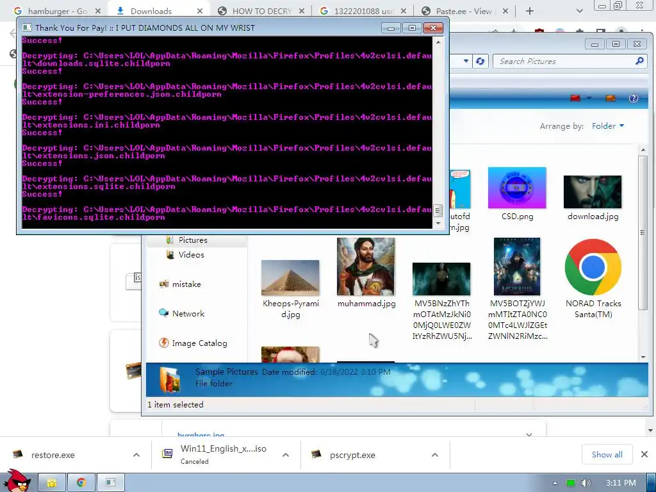Expand options chevron next to restore.exe
Screen dimensions: 656x492
click(136, 455)
